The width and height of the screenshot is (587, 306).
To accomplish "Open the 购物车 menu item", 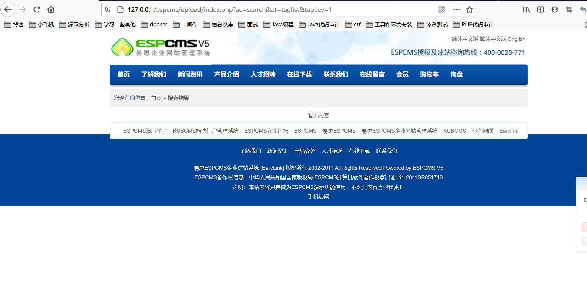I will [x=429, y=75].
